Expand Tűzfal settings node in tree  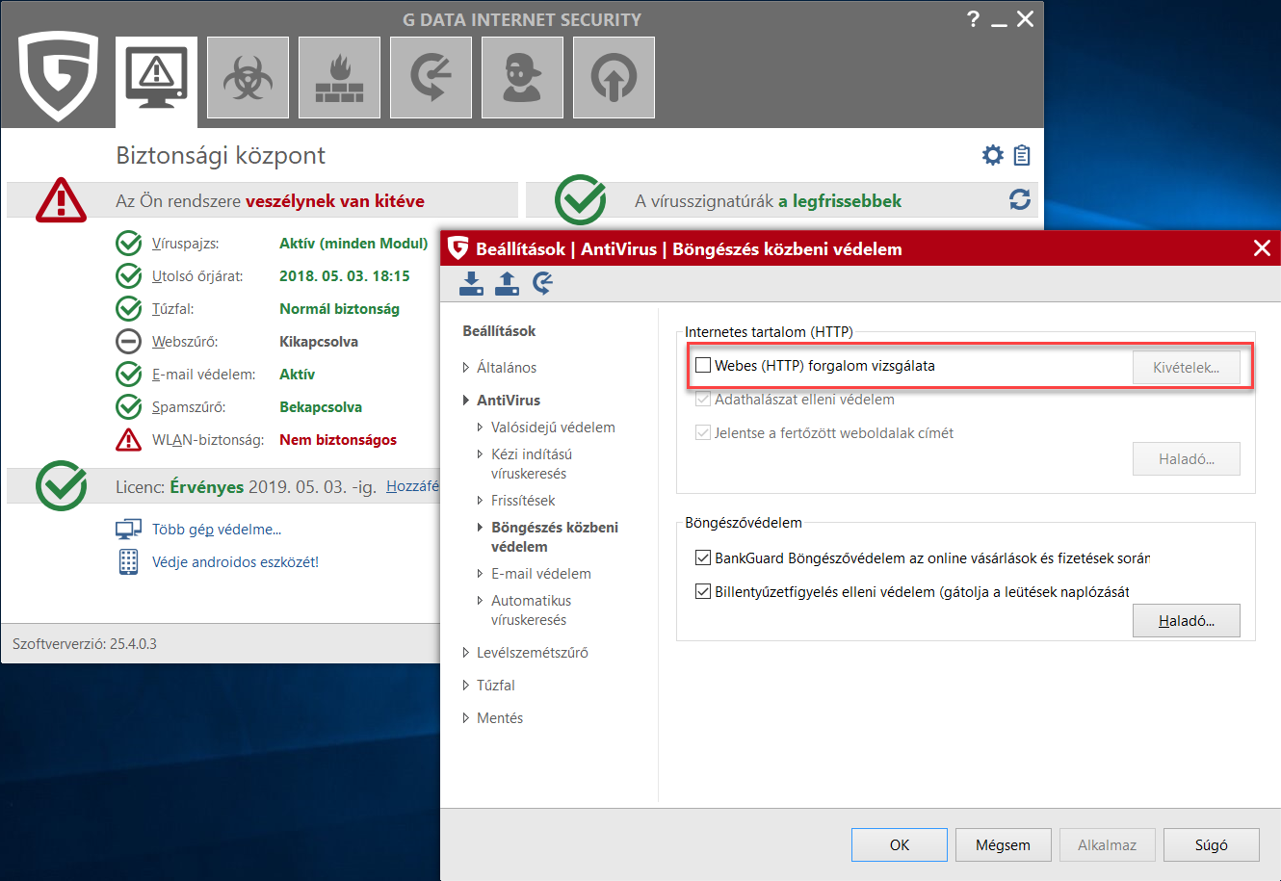(x=466, y=686)
